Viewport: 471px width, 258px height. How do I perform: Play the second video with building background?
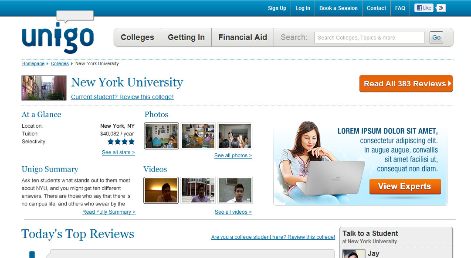tap(198, 190)
